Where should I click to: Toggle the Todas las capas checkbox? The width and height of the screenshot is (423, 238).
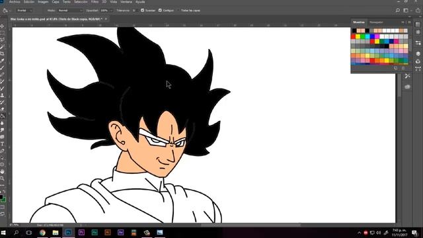click(x=178, y=11)
